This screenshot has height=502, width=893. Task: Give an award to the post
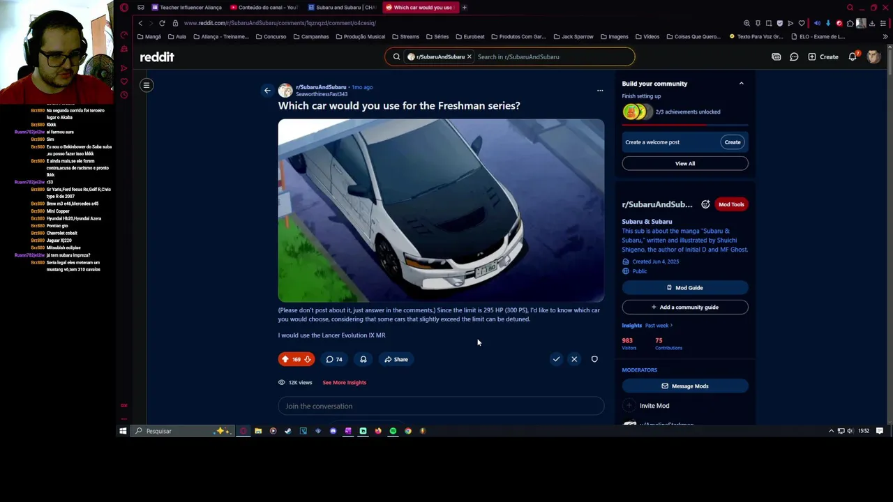click(363, 359)
